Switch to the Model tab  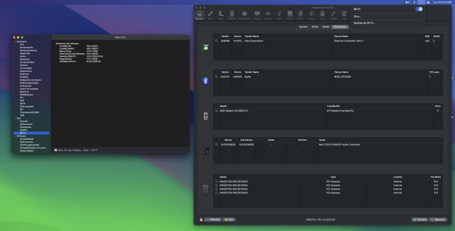(326, 27)
